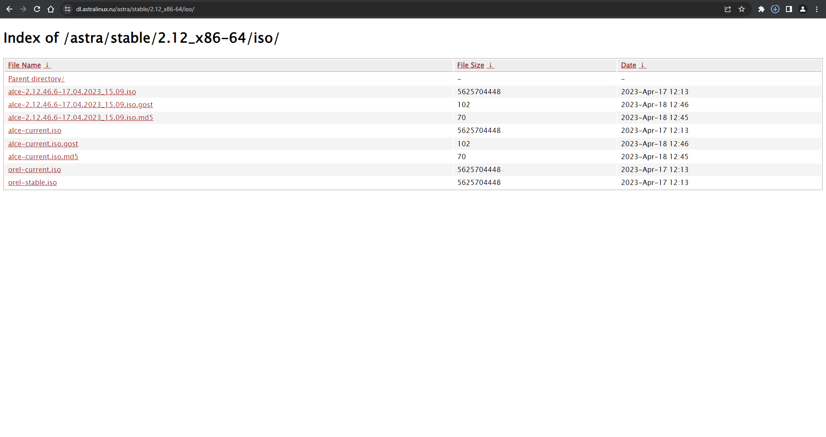Select size 5625704448 in orel-stable.iso row
This screenshot has width=826, height=437.
[x=479, y=182]
